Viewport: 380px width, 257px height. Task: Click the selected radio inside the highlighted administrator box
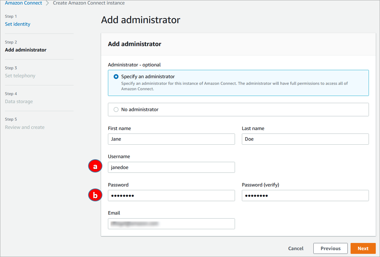116,76
